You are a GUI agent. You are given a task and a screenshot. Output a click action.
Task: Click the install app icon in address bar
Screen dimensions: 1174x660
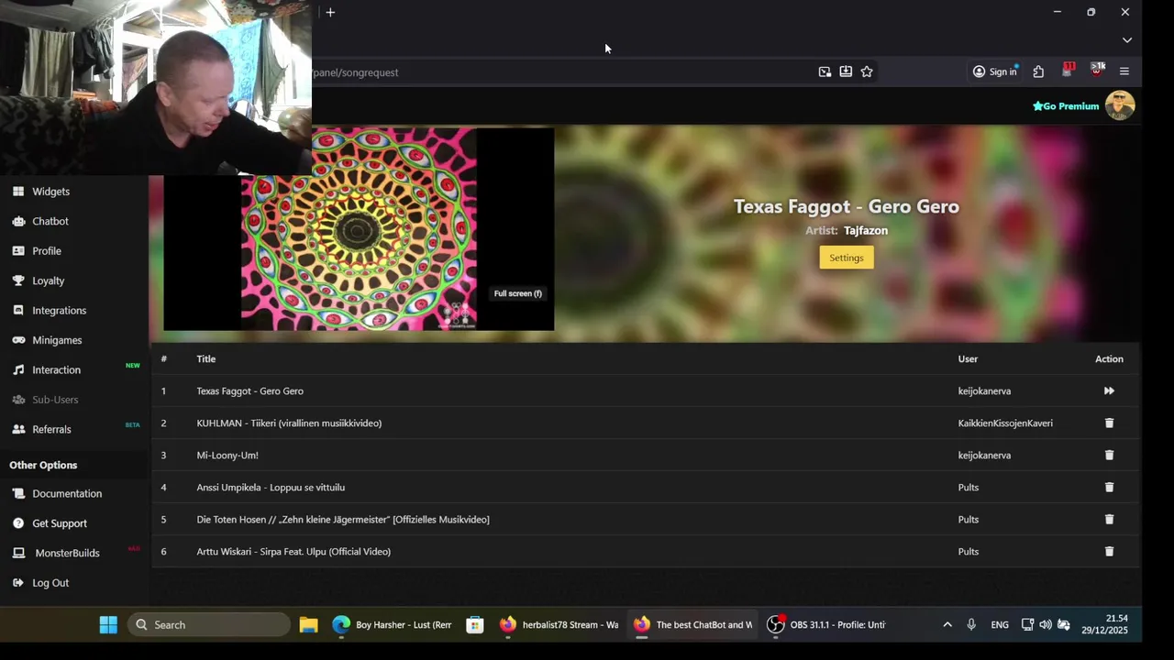(846, 71)
